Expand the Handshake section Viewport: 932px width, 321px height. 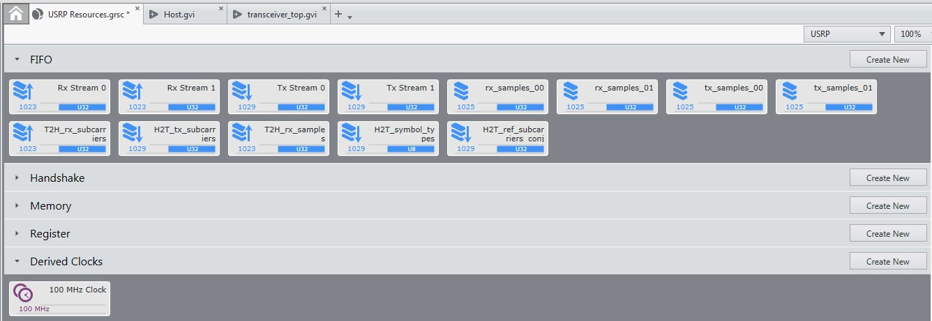tap(17, 178)
